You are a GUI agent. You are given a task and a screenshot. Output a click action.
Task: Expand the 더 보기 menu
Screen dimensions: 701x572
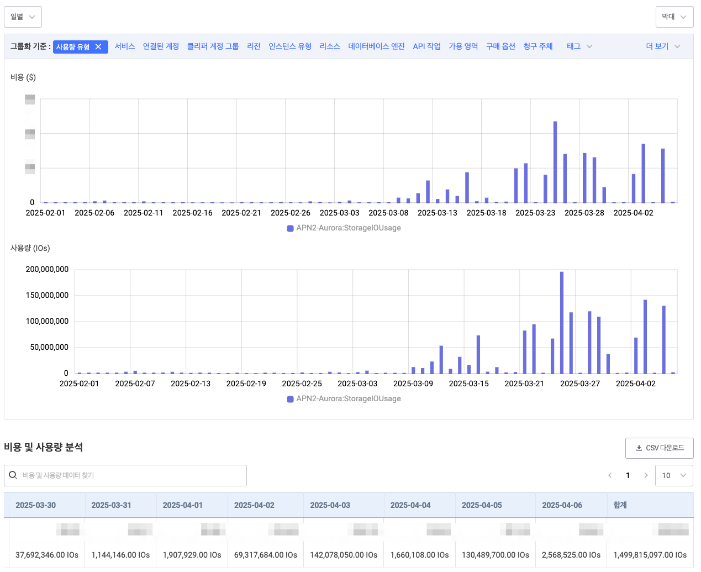pyautogui.click(x=663, y=46)
